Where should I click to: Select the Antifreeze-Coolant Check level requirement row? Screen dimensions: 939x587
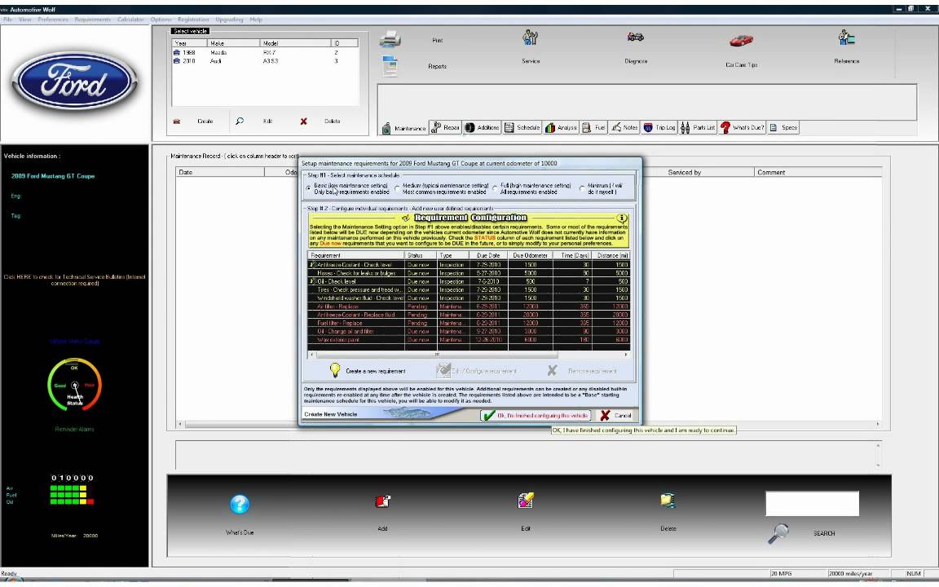coord(469,264)
